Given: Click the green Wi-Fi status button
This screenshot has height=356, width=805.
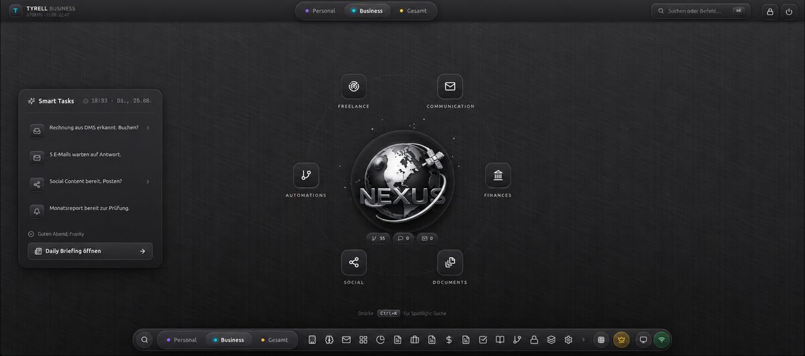Looking at the screenshot, I should click(661, 340).
